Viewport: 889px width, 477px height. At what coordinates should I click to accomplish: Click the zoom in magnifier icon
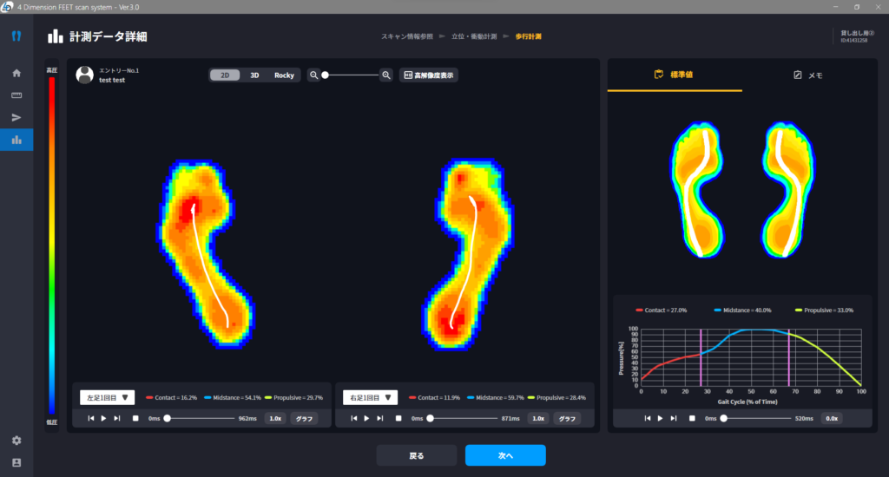pyautogui.click(x=386, y=75)
